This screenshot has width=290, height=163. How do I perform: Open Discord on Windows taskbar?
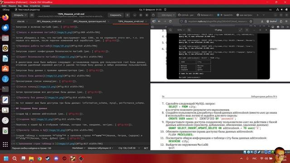tap(56, 158)
